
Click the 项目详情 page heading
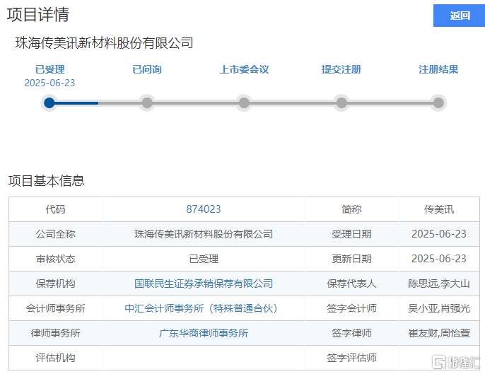click(x=37, y=15)
